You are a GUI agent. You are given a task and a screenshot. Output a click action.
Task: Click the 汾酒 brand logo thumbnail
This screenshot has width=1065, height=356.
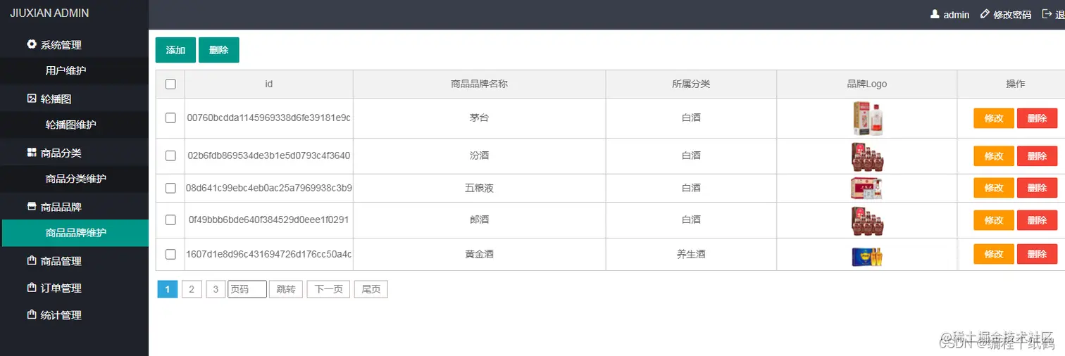[867, 156]
